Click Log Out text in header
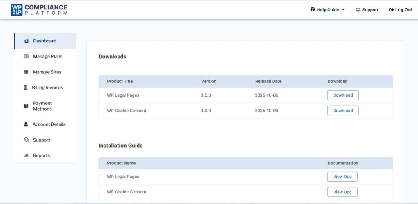418x204 pixels. 404,10
